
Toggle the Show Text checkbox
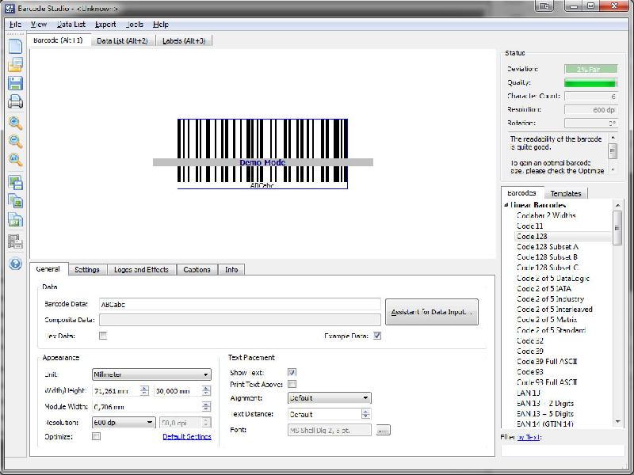coord(292,372)
